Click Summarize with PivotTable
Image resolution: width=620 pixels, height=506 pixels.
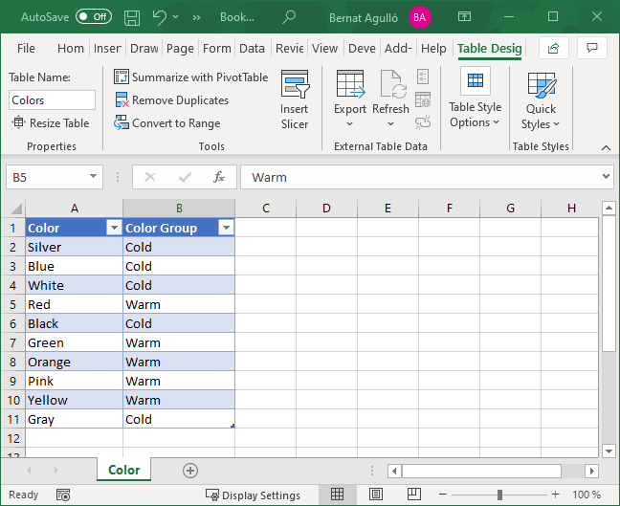(x=191, y=77)
